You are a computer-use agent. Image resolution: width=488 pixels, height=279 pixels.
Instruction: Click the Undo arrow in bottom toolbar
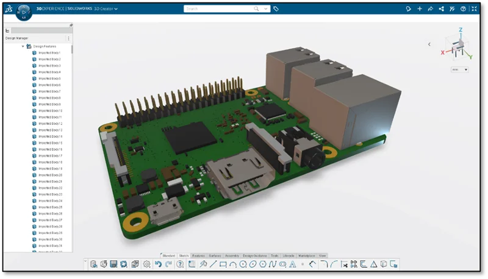159,264
